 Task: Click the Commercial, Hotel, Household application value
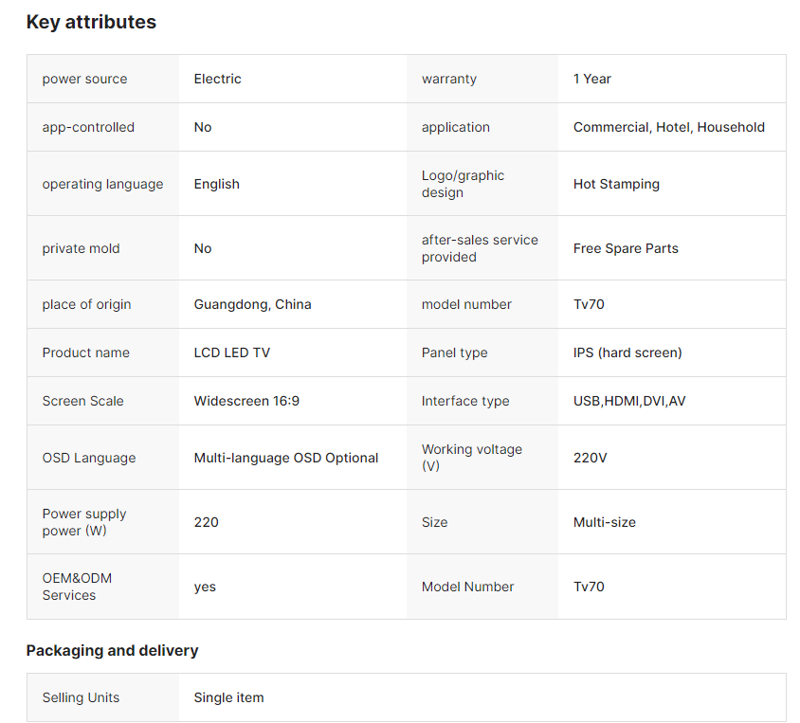click(668, 127)
